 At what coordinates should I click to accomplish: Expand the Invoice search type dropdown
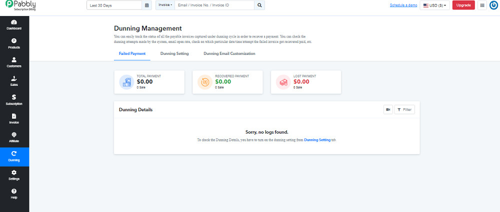click(165, 5)
